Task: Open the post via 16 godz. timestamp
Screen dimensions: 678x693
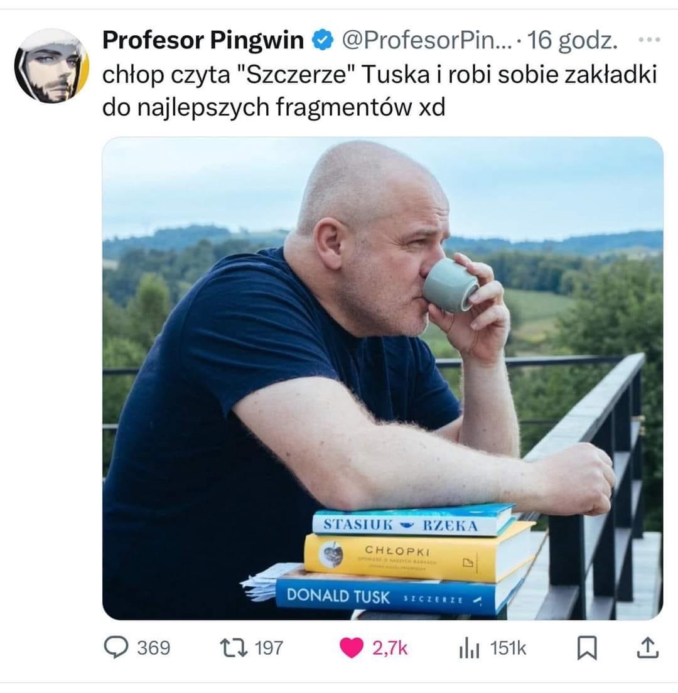Action: (x=573, y=40)
